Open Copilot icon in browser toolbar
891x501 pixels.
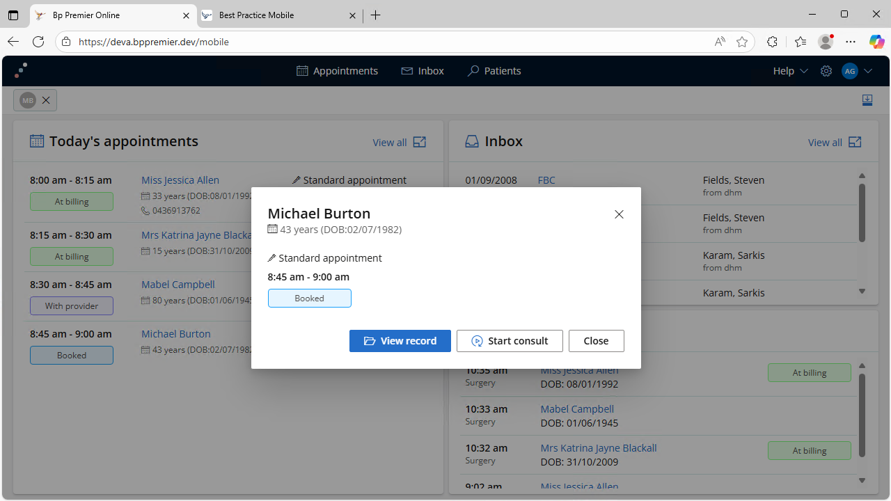click(876, 42)
